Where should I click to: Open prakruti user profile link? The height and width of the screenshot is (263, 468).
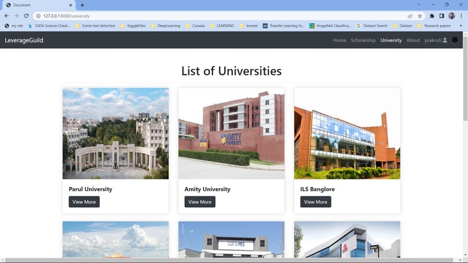tap(435, 40)
